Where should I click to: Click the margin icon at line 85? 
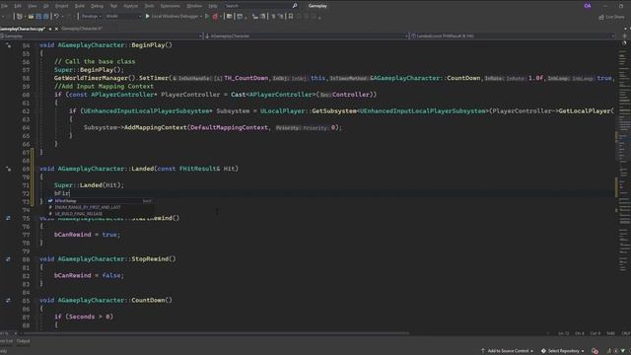(x=9, y=300)
